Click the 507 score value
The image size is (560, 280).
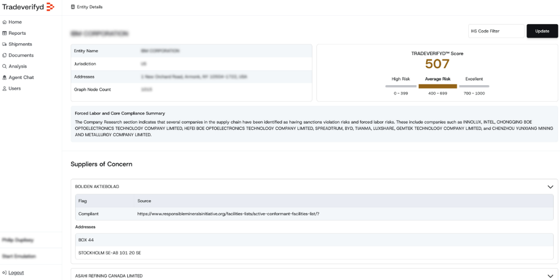tap(437, 64)
